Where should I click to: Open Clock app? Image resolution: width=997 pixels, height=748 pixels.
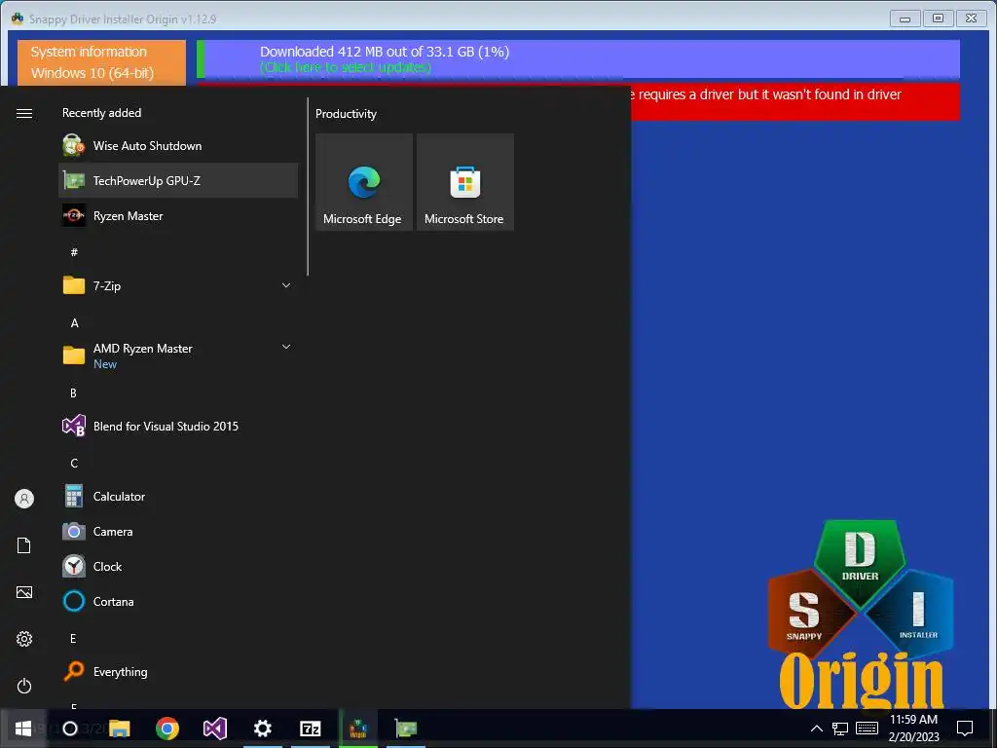(178, 566)
